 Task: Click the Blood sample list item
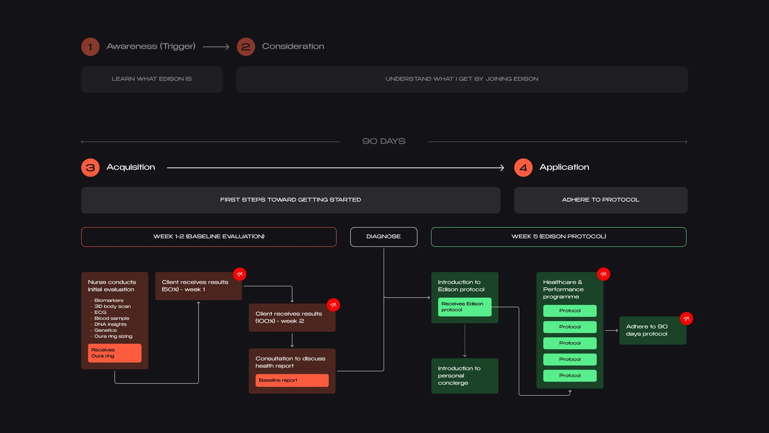[x=112, y=318]
